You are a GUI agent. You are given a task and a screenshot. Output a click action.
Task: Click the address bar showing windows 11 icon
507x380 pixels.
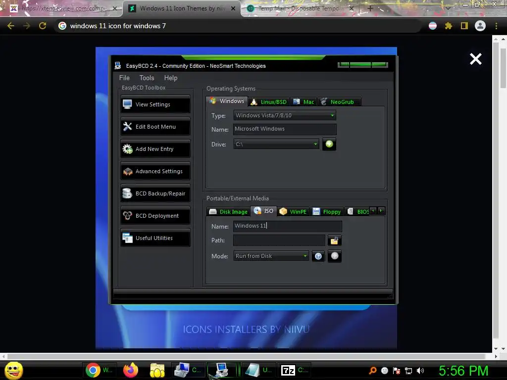pos(238,26)
